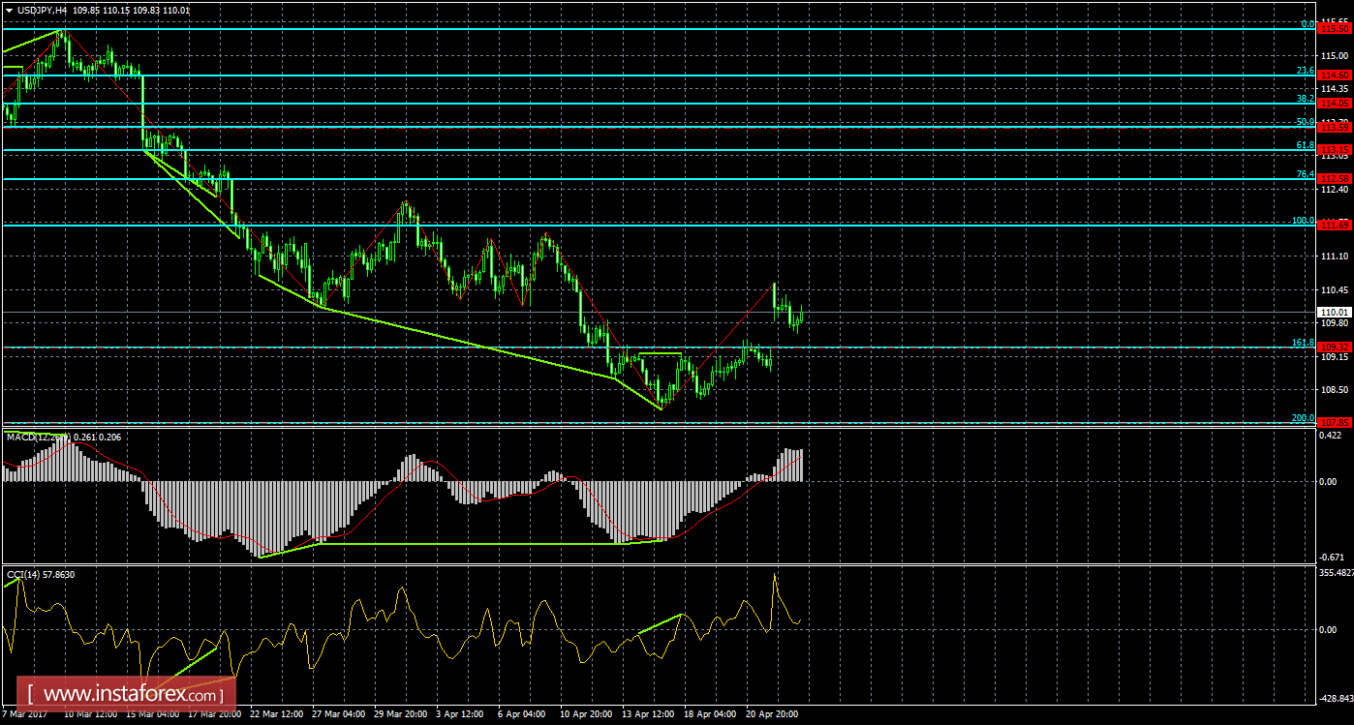Click the red 115.50 price tag
This screenshot has height=725, width=1354.
[1335, 29]
